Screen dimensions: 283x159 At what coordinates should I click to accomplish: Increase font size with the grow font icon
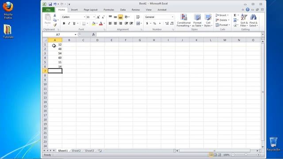point(98,17)
